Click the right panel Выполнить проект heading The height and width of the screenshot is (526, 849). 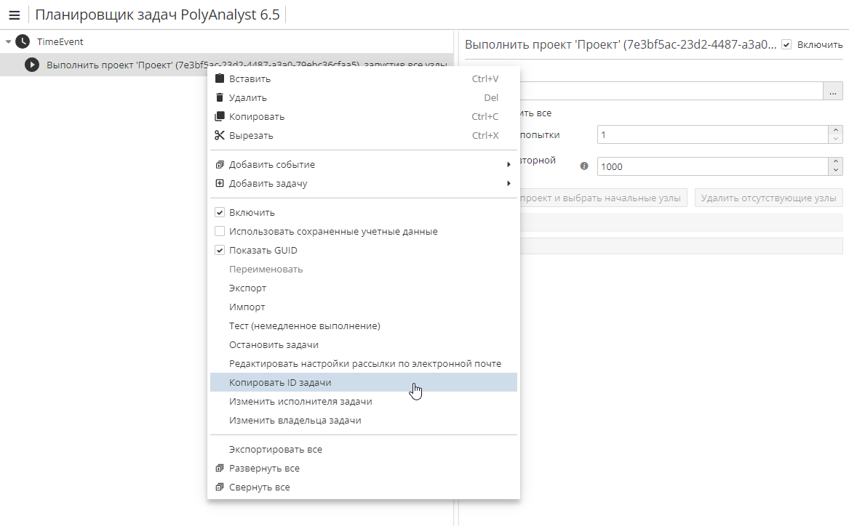(621, 45)
